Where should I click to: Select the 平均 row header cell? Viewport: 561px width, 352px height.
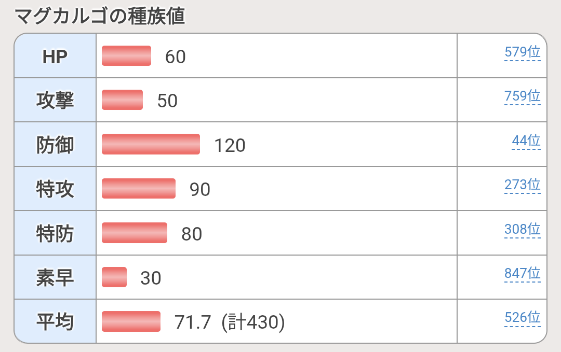[x=55, y=321]
